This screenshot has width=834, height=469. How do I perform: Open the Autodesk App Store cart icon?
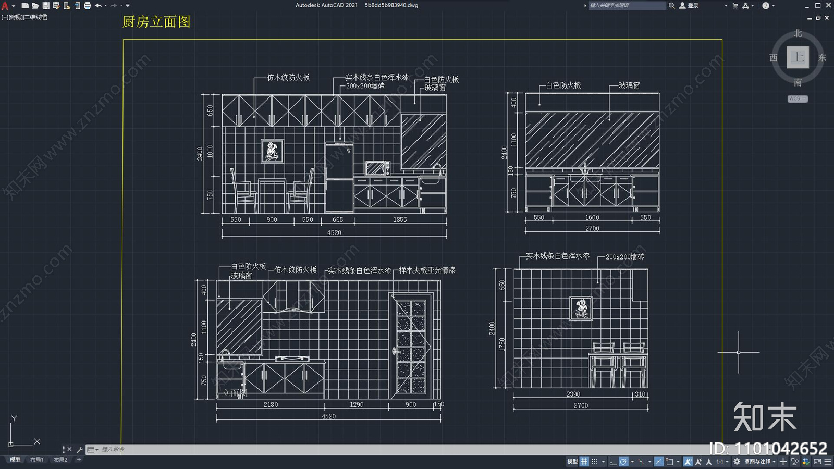point(735,5)
